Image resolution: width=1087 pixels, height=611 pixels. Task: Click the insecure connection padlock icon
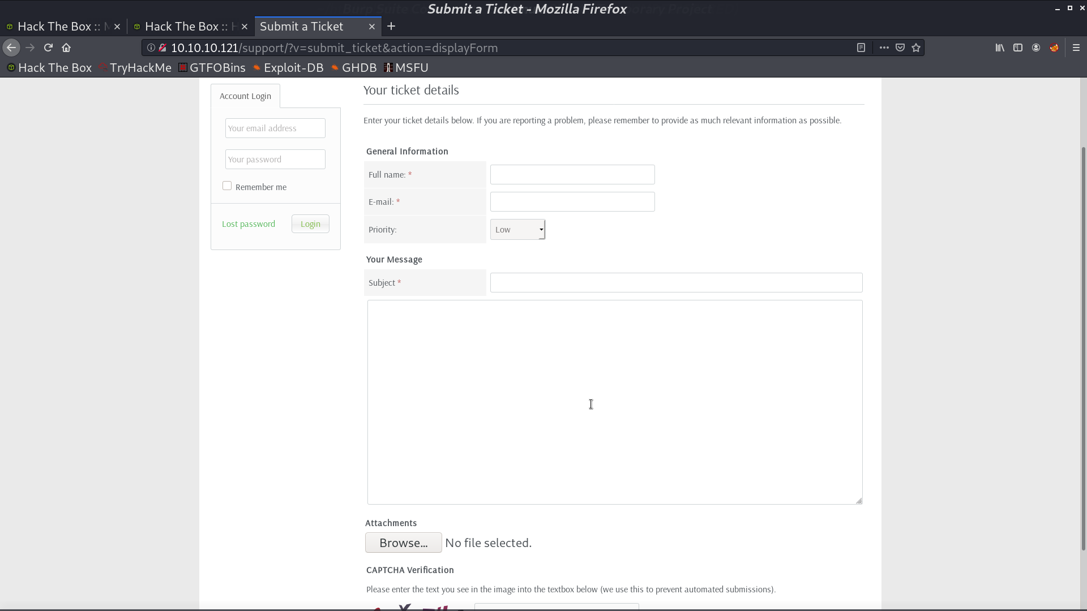[x=162, y=48]
